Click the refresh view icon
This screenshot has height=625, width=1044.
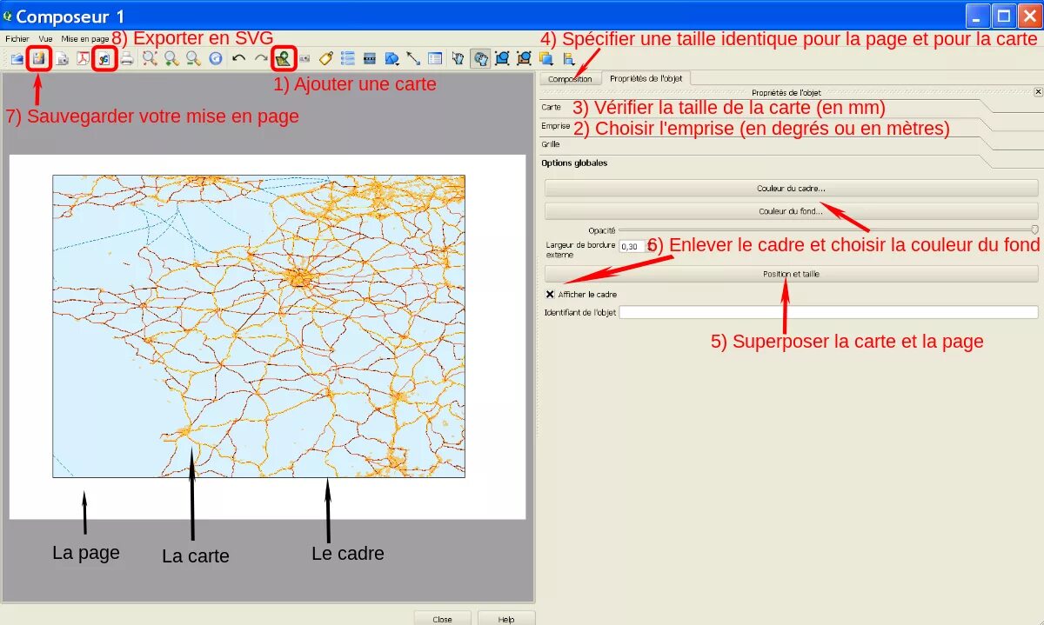click(x=216, y=59)
